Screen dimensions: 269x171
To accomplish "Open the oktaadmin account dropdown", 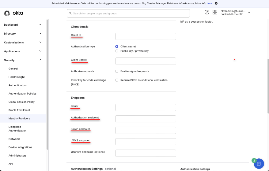I will pyautogui.click(x=235, y=13).
